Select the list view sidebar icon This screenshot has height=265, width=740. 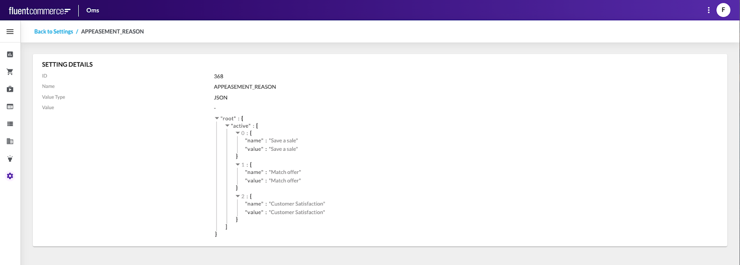pos(10,124)
